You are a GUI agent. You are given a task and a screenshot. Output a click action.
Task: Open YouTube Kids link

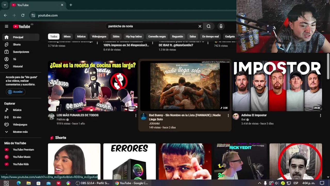click(x=21, y=164)
